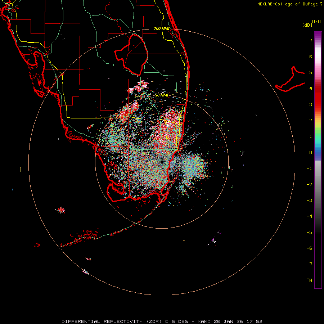The image size is (324, 324).
Task: Click the 4 value on the color scale
Action: pos(311,89)
